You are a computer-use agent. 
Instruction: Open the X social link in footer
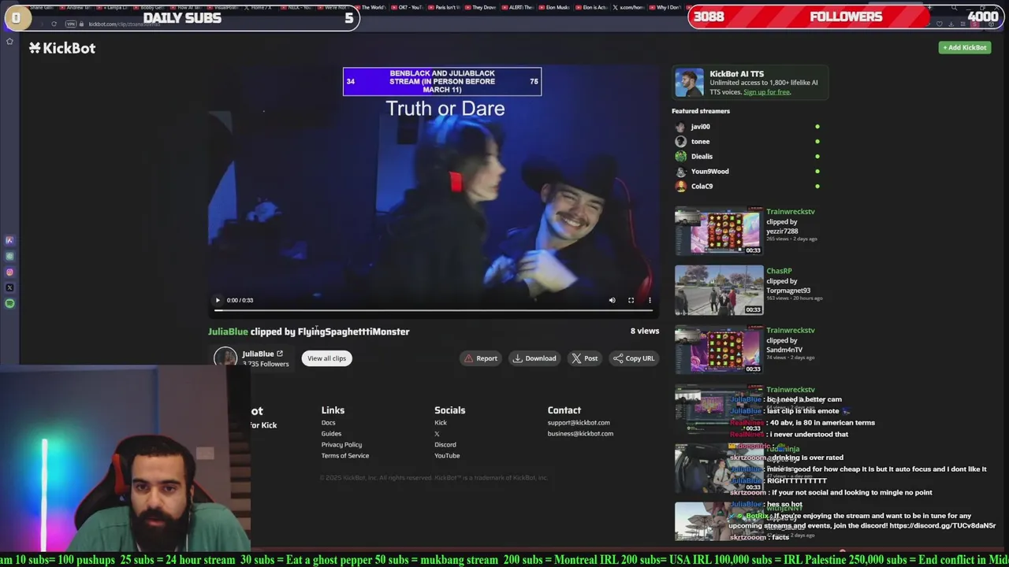pos(437,434)
